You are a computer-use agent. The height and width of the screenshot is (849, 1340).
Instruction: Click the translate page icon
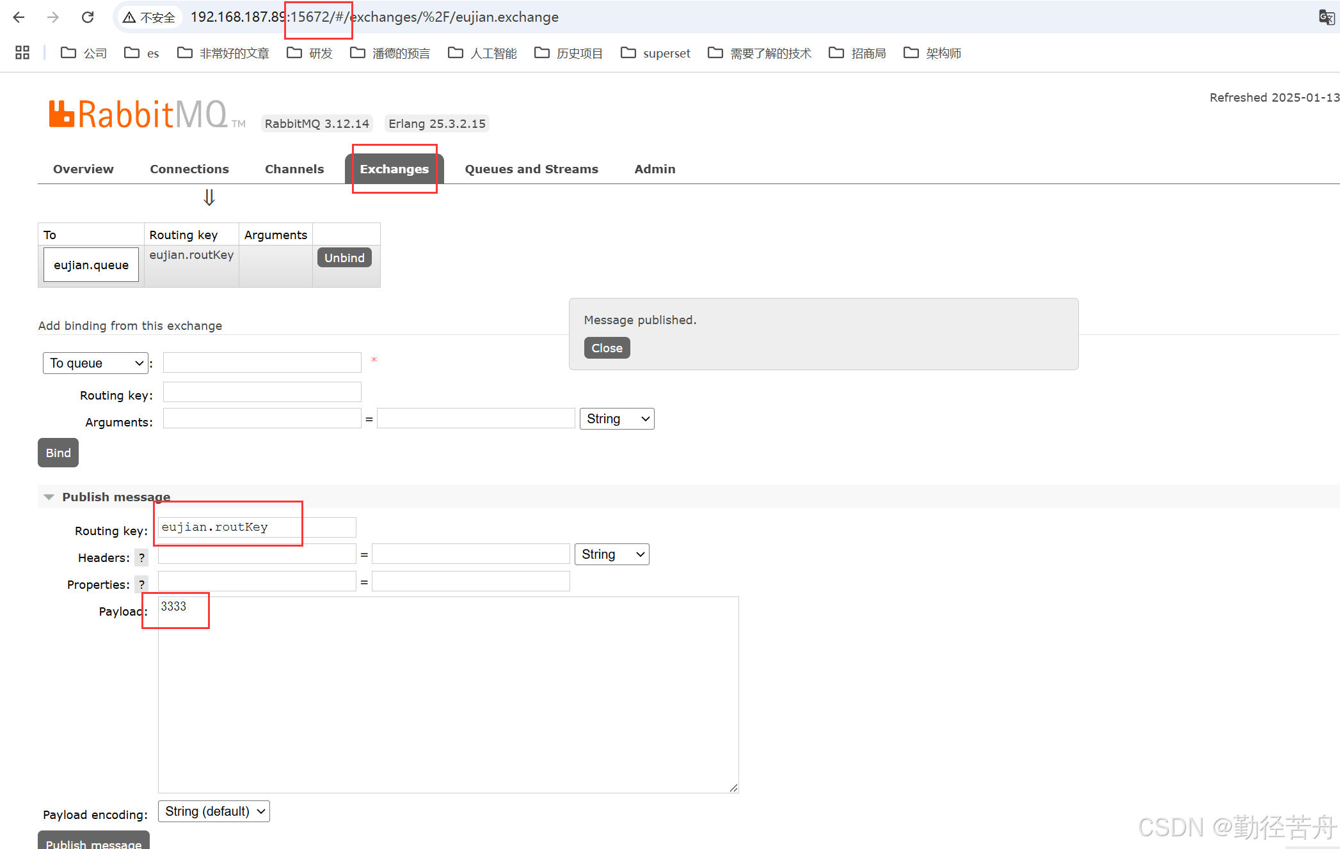(1326, 17)
